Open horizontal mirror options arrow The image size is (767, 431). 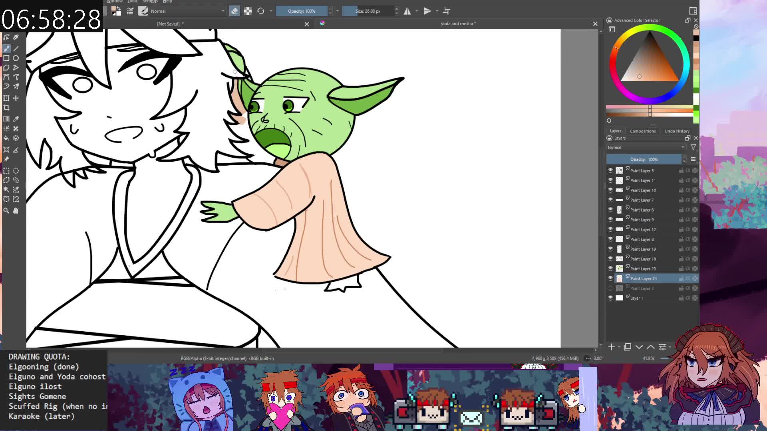[417, 11]
